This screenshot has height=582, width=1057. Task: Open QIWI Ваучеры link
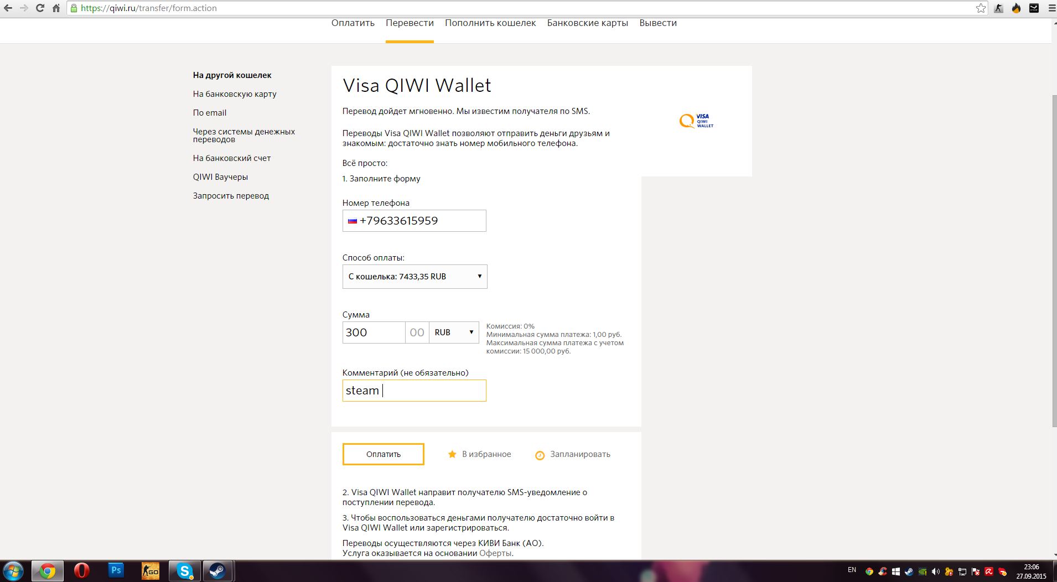[220, 177]
